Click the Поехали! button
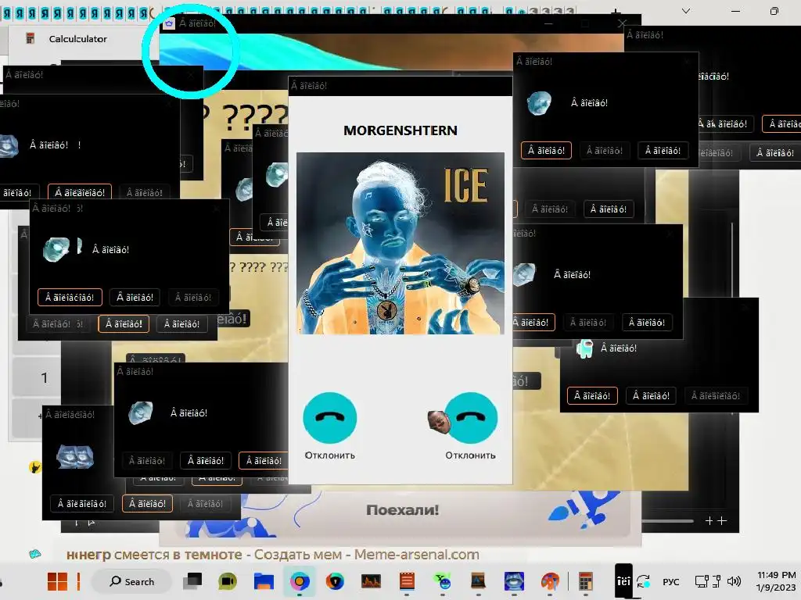This screenshot has width=801, height=600. pyautogui.click(x=402, y=509)
